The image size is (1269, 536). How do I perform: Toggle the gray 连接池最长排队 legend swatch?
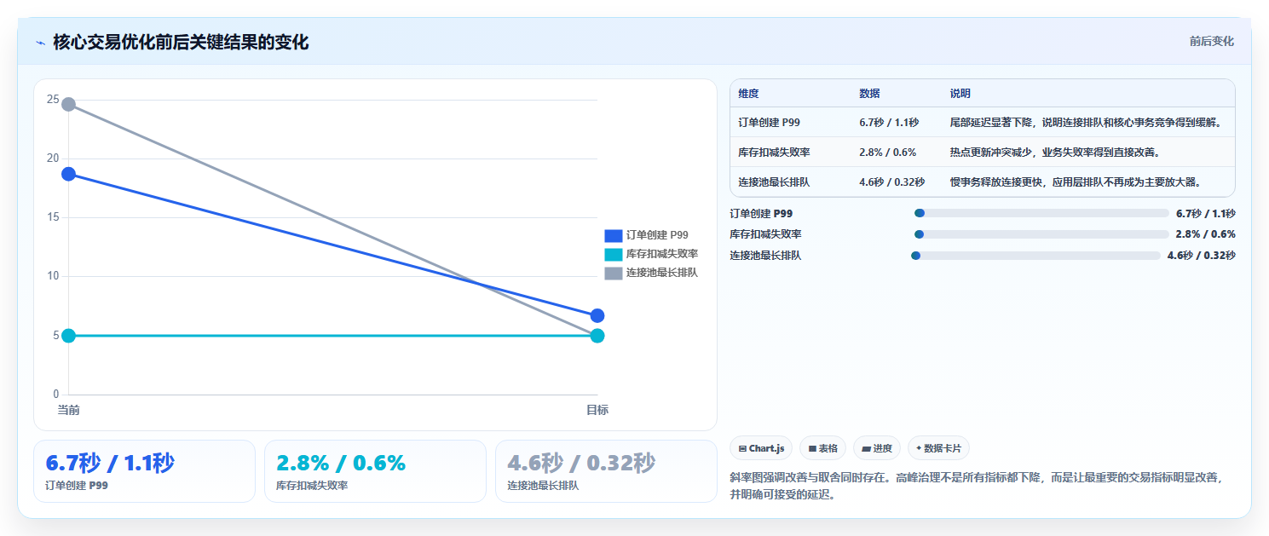614,273
